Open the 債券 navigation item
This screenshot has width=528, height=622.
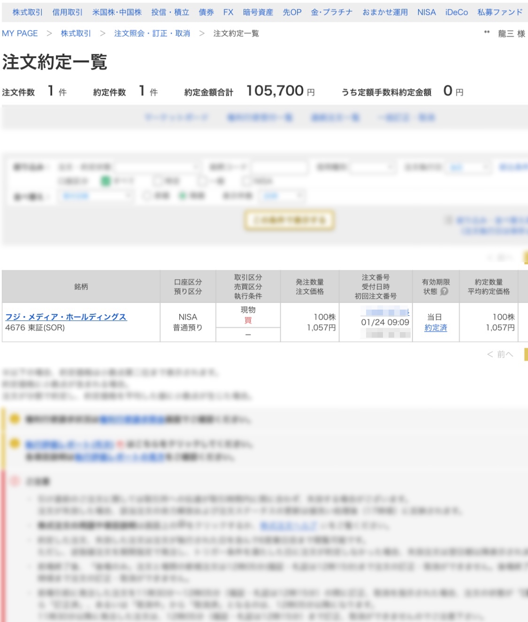coord(206,12)
